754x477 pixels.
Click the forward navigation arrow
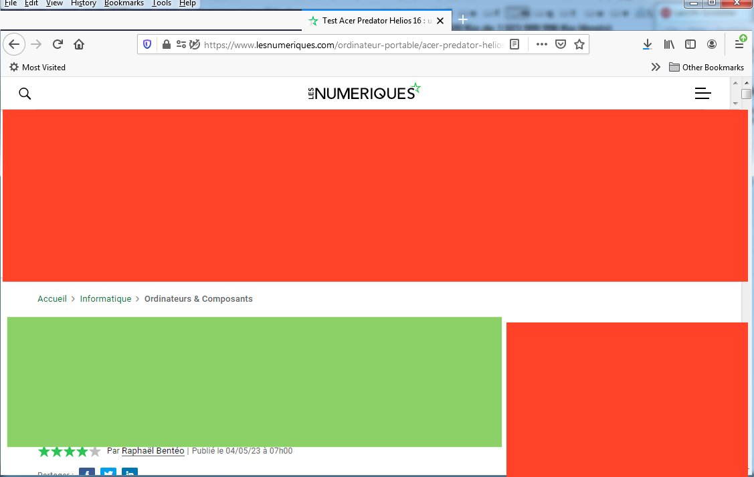tap(36, 45)
